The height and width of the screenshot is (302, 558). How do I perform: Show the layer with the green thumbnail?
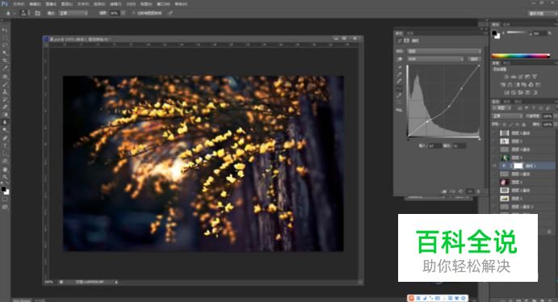[x=495, y=157]
